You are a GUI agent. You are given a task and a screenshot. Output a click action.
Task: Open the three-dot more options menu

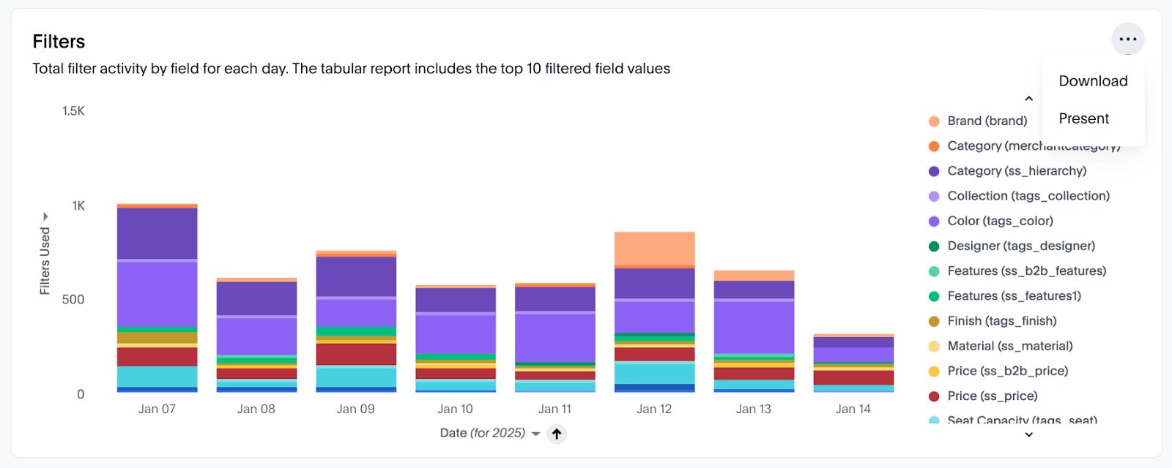(1128, 39)
